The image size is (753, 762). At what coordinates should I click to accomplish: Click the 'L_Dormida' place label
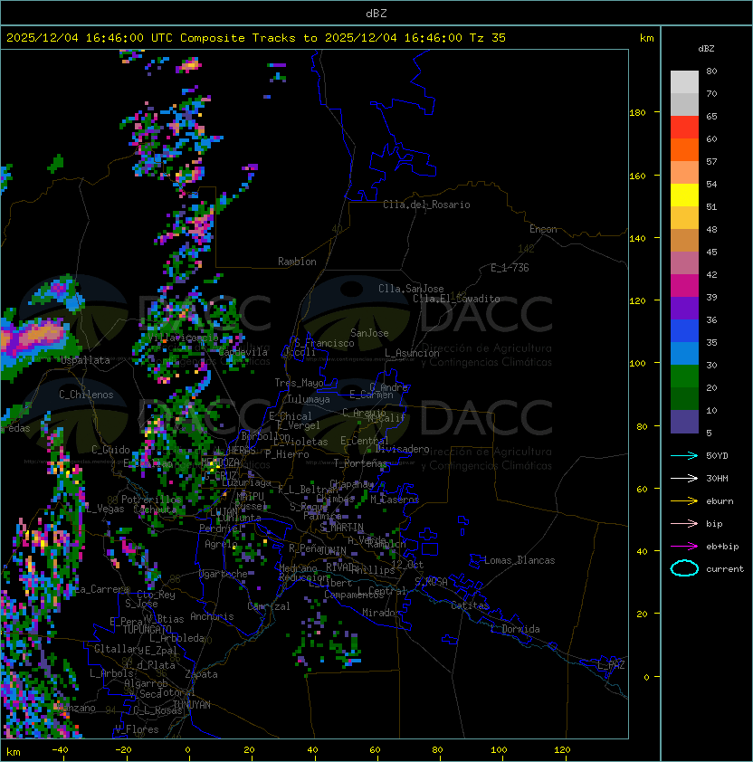[515, 629]
